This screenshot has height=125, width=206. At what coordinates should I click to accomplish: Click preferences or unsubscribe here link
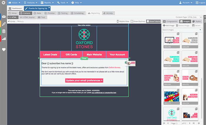click(x=104, y=93)
